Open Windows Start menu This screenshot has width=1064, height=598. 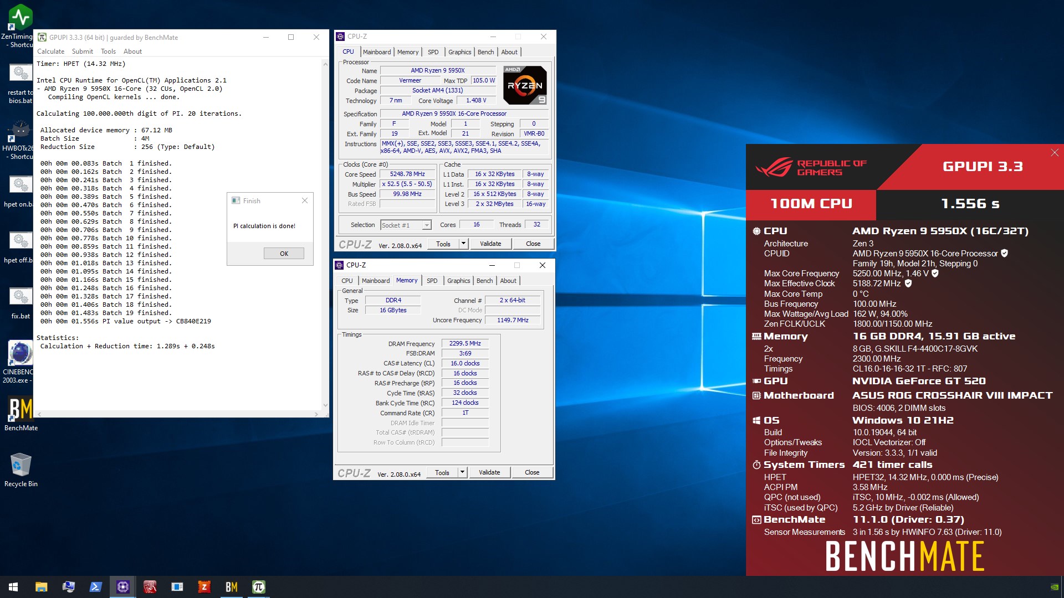13,587
